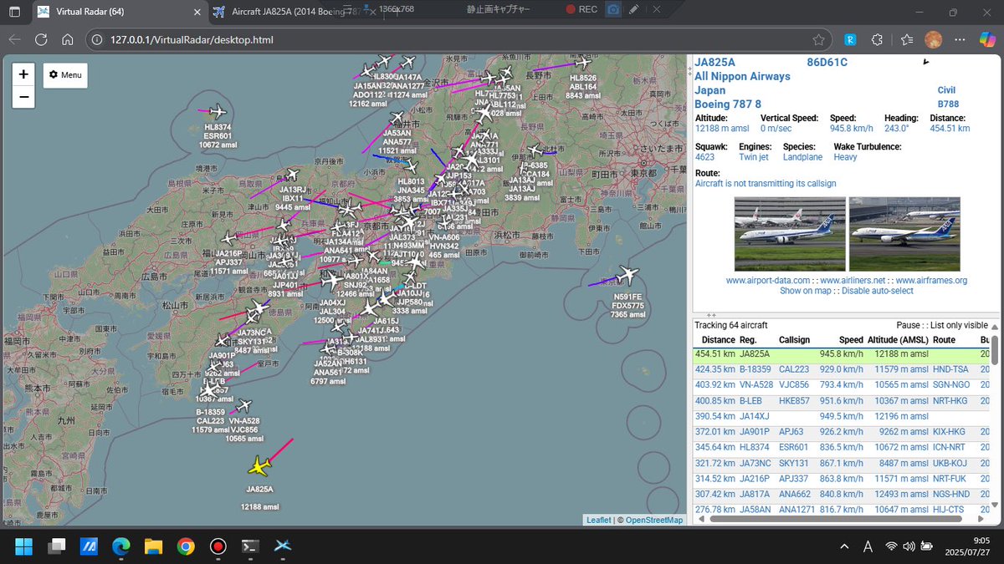The width and height of the screenshot is (1004, 564).
Task: Select the N591FE FedEx aircraft marker on map
Action: point(626,276)
